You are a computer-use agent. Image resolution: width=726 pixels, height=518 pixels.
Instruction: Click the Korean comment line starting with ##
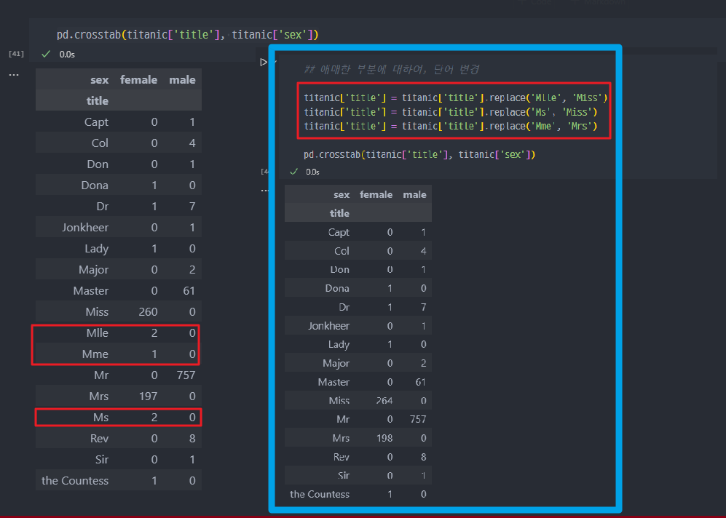click(x=392, y=70)
